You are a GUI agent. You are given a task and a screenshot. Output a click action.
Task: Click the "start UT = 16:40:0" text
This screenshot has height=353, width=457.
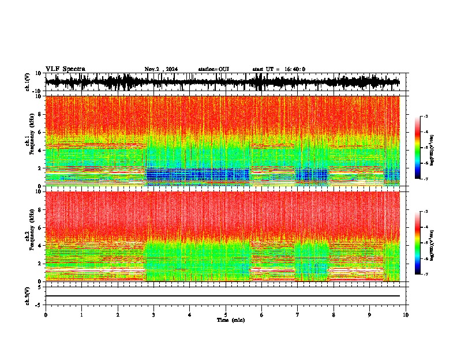279,69
